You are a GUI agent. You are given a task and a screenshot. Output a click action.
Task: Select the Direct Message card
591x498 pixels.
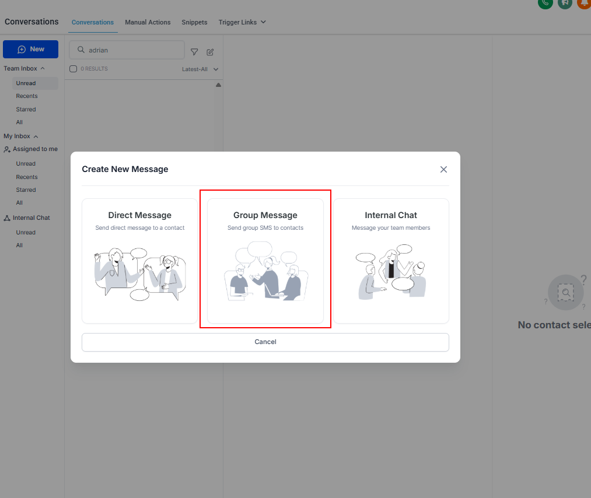point(140,261)
